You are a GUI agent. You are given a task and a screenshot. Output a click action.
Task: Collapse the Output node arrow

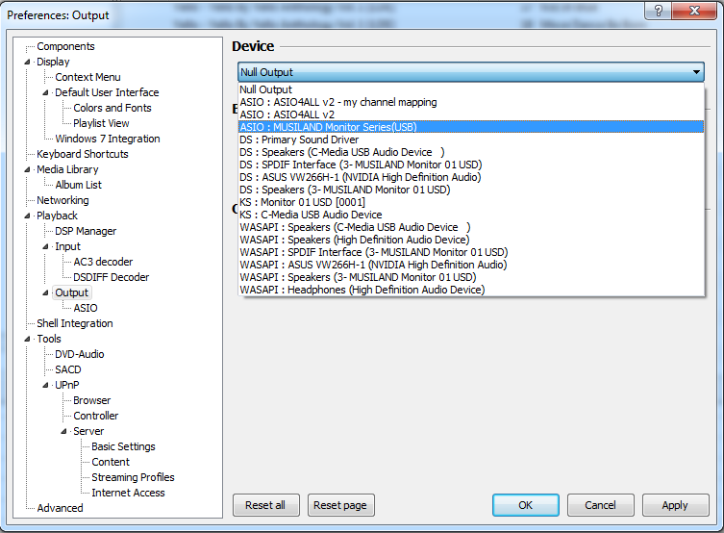pos(45,292)
